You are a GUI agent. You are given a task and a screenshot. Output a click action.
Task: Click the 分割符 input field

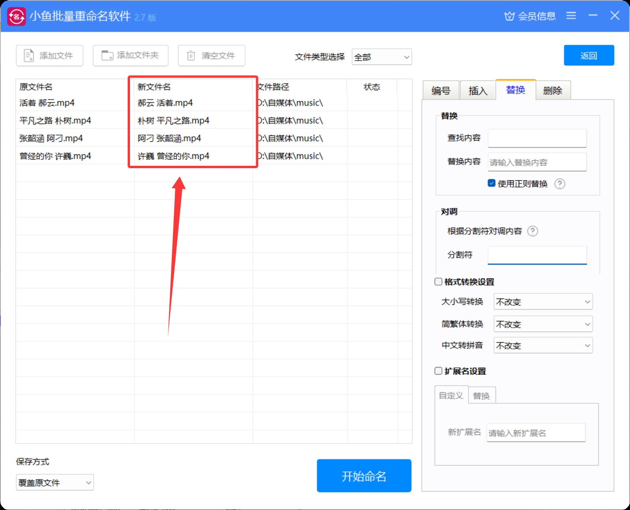coord(537,255)
